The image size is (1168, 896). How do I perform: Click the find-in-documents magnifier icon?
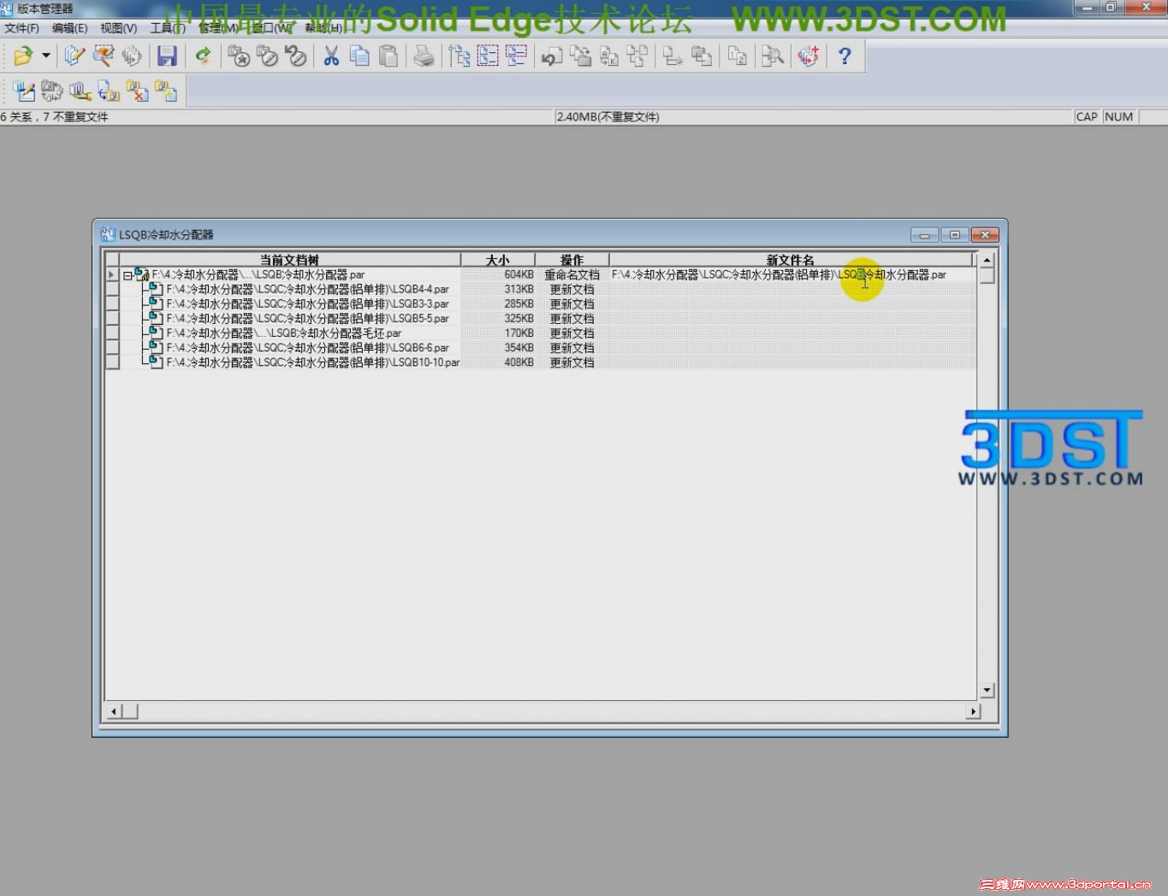(773, 56)
